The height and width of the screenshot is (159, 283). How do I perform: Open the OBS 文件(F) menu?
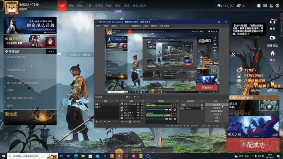pos(98,26)
